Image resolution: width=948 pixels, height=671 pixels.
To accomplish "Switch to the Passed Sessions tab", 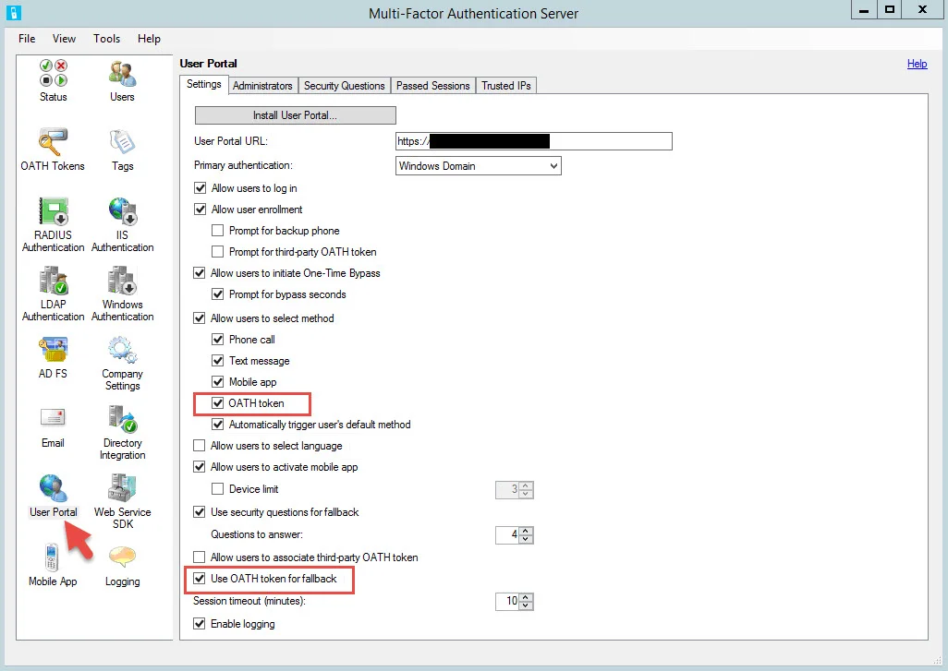I will [433, 86].
